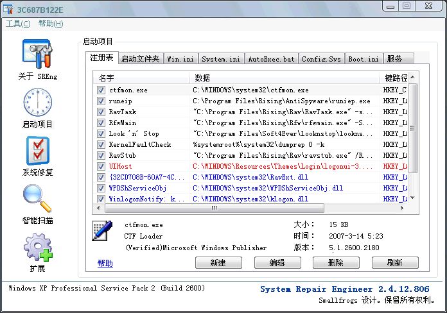Image resolution: width=447 pixels, height=313 pixels.
Task: Click the System Repair Engineer 2.4.12.806 text
Action: 345,289
